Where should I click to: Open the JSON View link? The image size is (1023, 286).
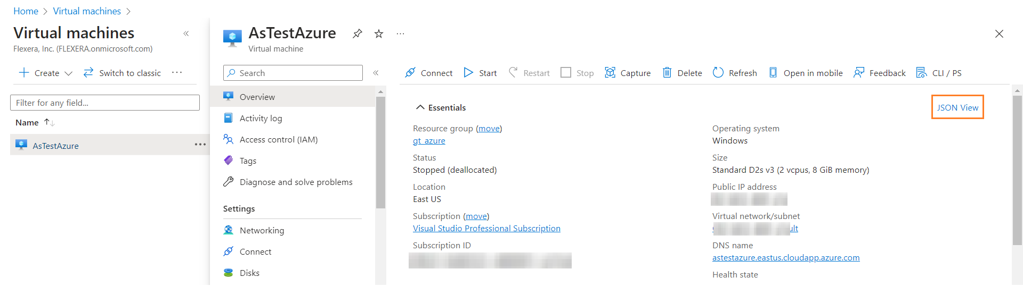point(957,107)
